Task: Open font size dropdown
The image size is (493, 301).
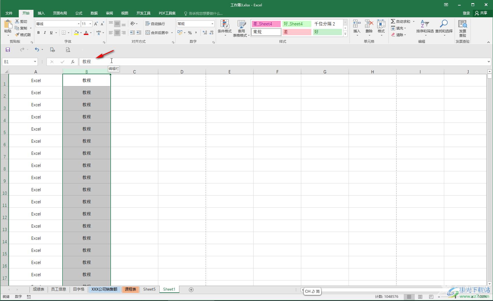Action: pyautogui.click(x=90, y=24)
